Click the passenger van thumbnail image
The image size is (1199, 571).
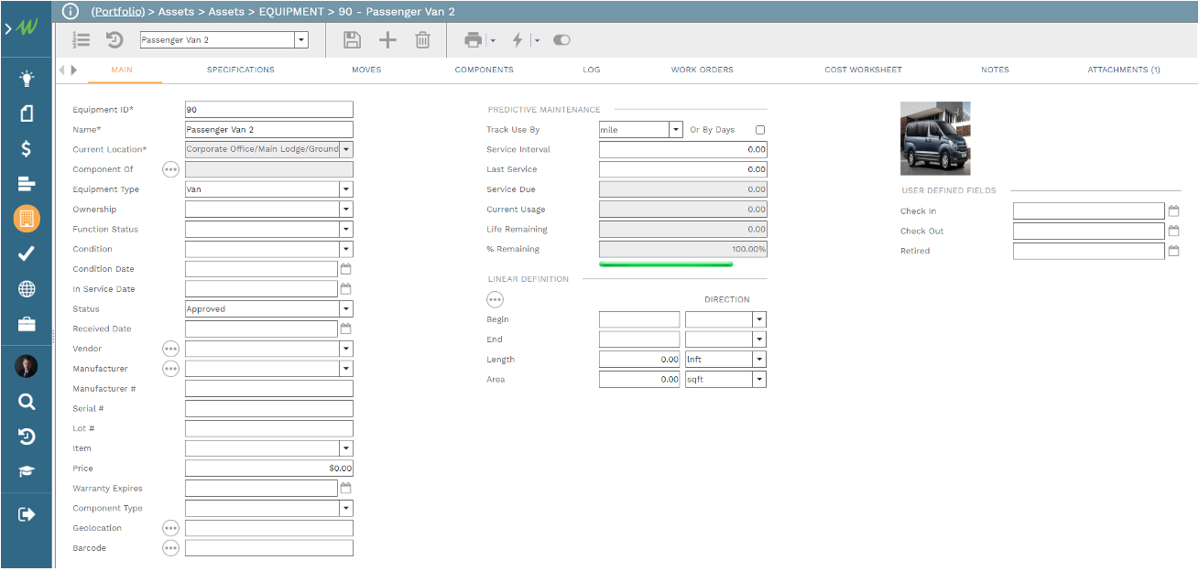click(x=935, y=138)
